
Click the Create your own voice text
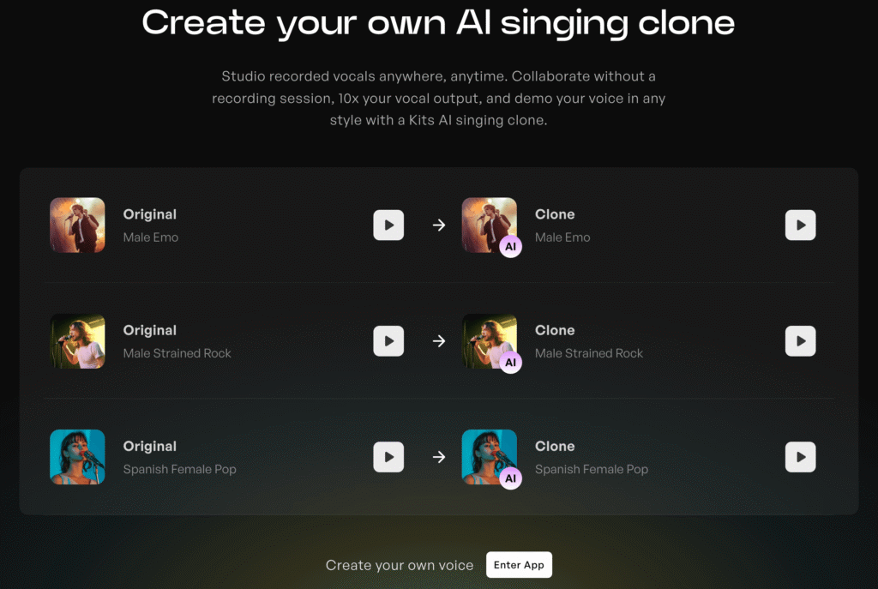400,566
